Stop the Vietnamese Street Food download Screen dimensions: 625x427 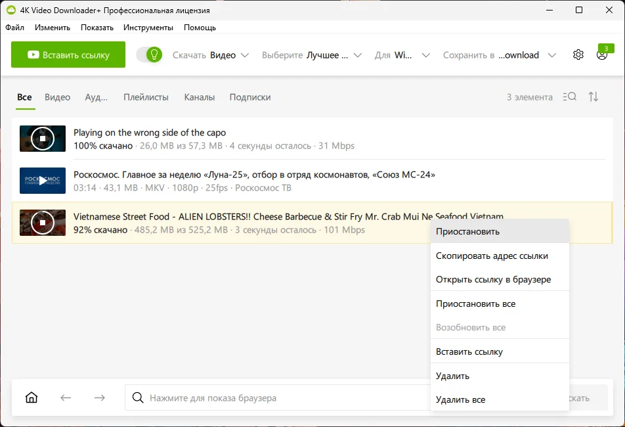[x=43, y=223]
